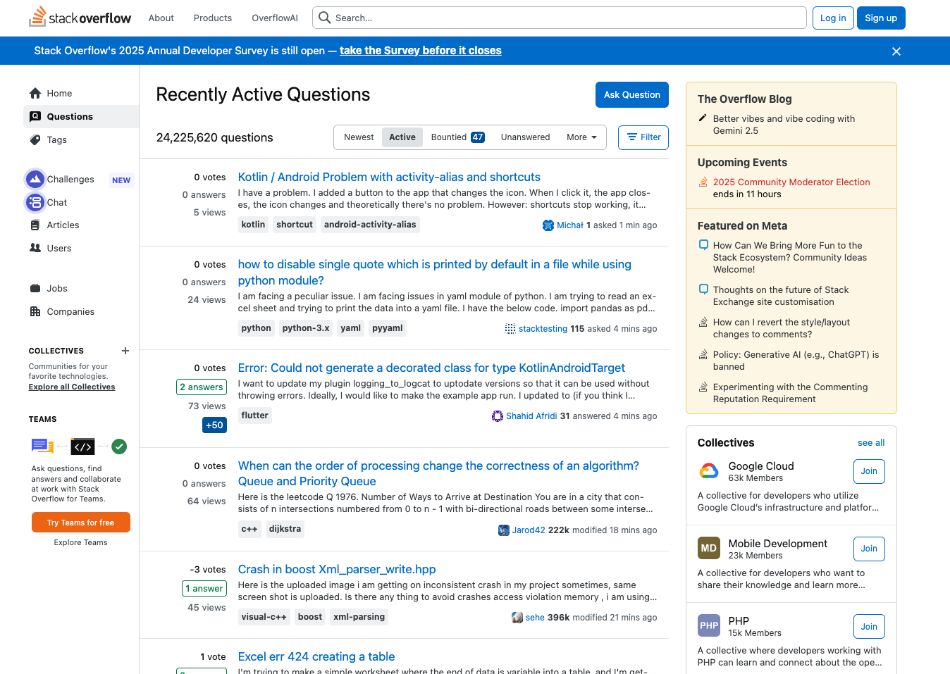Click the magnifying glass in the search bar
The width and height of the screenshot is (950, 674).
coord(324,18)
